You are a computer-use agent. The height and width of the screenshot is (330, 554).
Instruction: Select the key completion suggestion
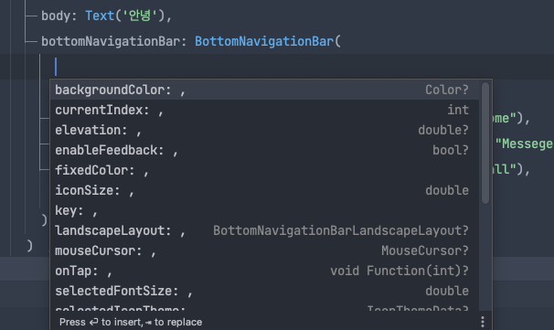[x=264, y=210]
